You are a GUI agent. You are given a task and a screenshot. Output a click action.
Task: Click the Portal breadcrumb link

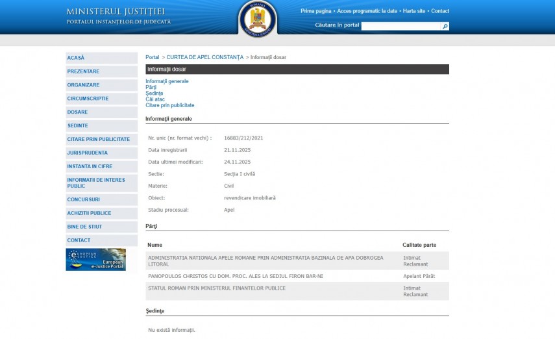152,57
